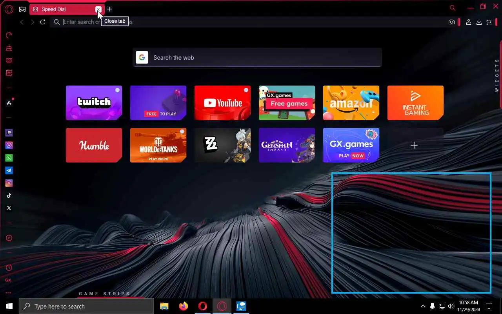Open the Humble speed dial tile

(x=94, y=145)
